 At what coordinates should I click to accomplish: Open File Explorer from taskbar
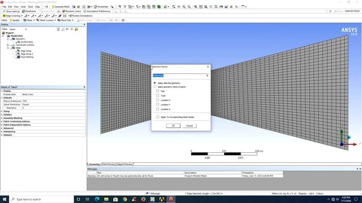[x=106, y=199]
